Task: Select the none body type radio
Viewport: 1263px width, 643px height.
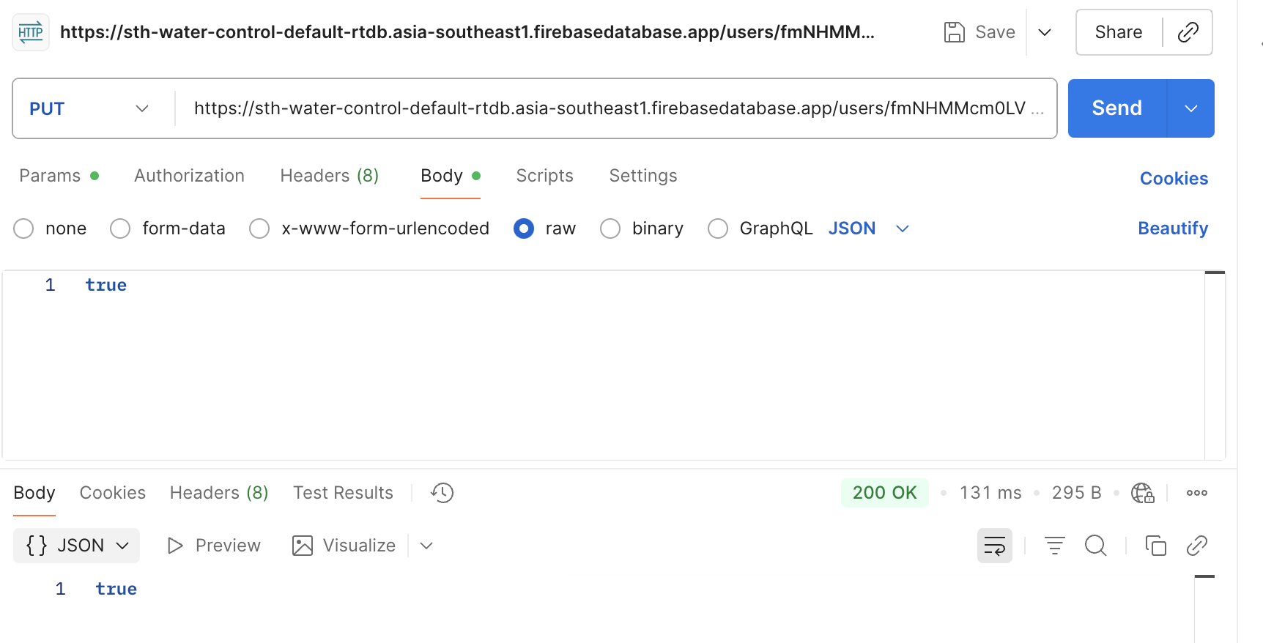Action: click(x=24, y=228)
